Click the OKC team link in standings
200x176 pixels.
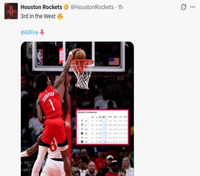[x=86, y=121]
